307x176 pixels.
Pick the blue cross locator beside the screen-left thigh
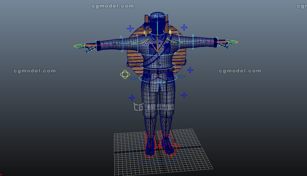(x=132, y=98)
